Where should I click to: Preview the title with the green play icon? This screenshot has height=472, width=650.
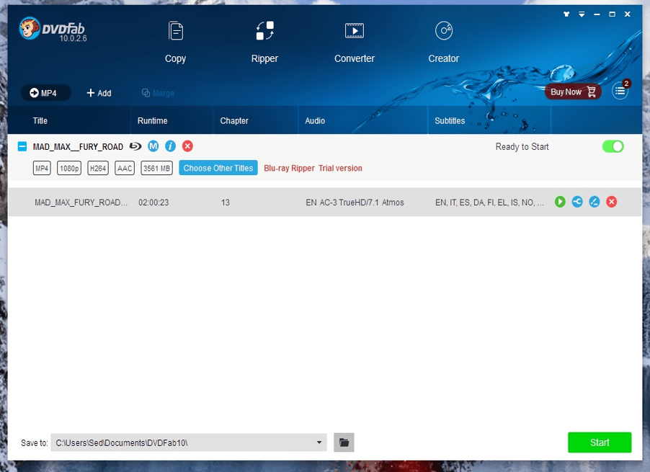560,202
